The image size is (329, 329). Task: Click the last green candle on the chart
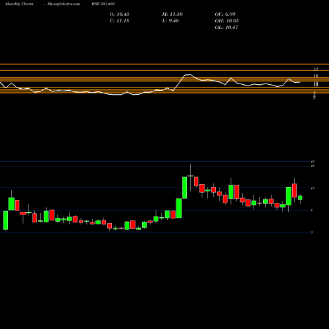[x=300, y=198]
